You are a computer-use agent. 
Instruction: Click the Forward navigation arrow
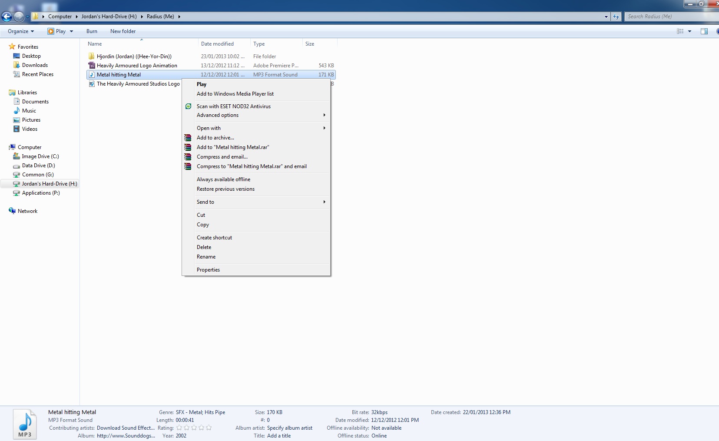point(19,17)
